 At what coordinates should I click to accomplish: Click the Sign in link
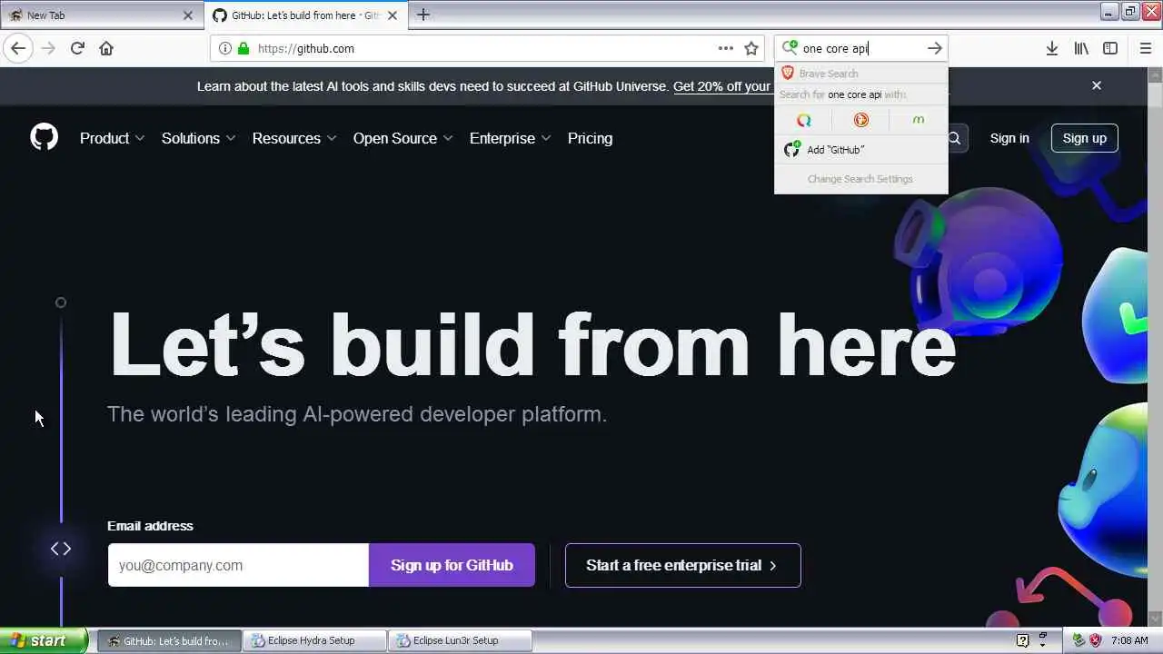pos(1009,138)
